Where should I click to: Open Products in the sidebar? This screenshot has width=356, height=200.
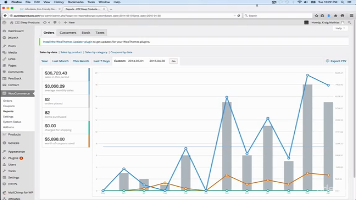click(x=14, y=134)
